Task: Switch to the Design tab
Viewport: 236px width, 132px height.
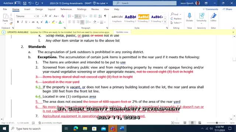Action: pyautogui.click(x=39, y=9)
